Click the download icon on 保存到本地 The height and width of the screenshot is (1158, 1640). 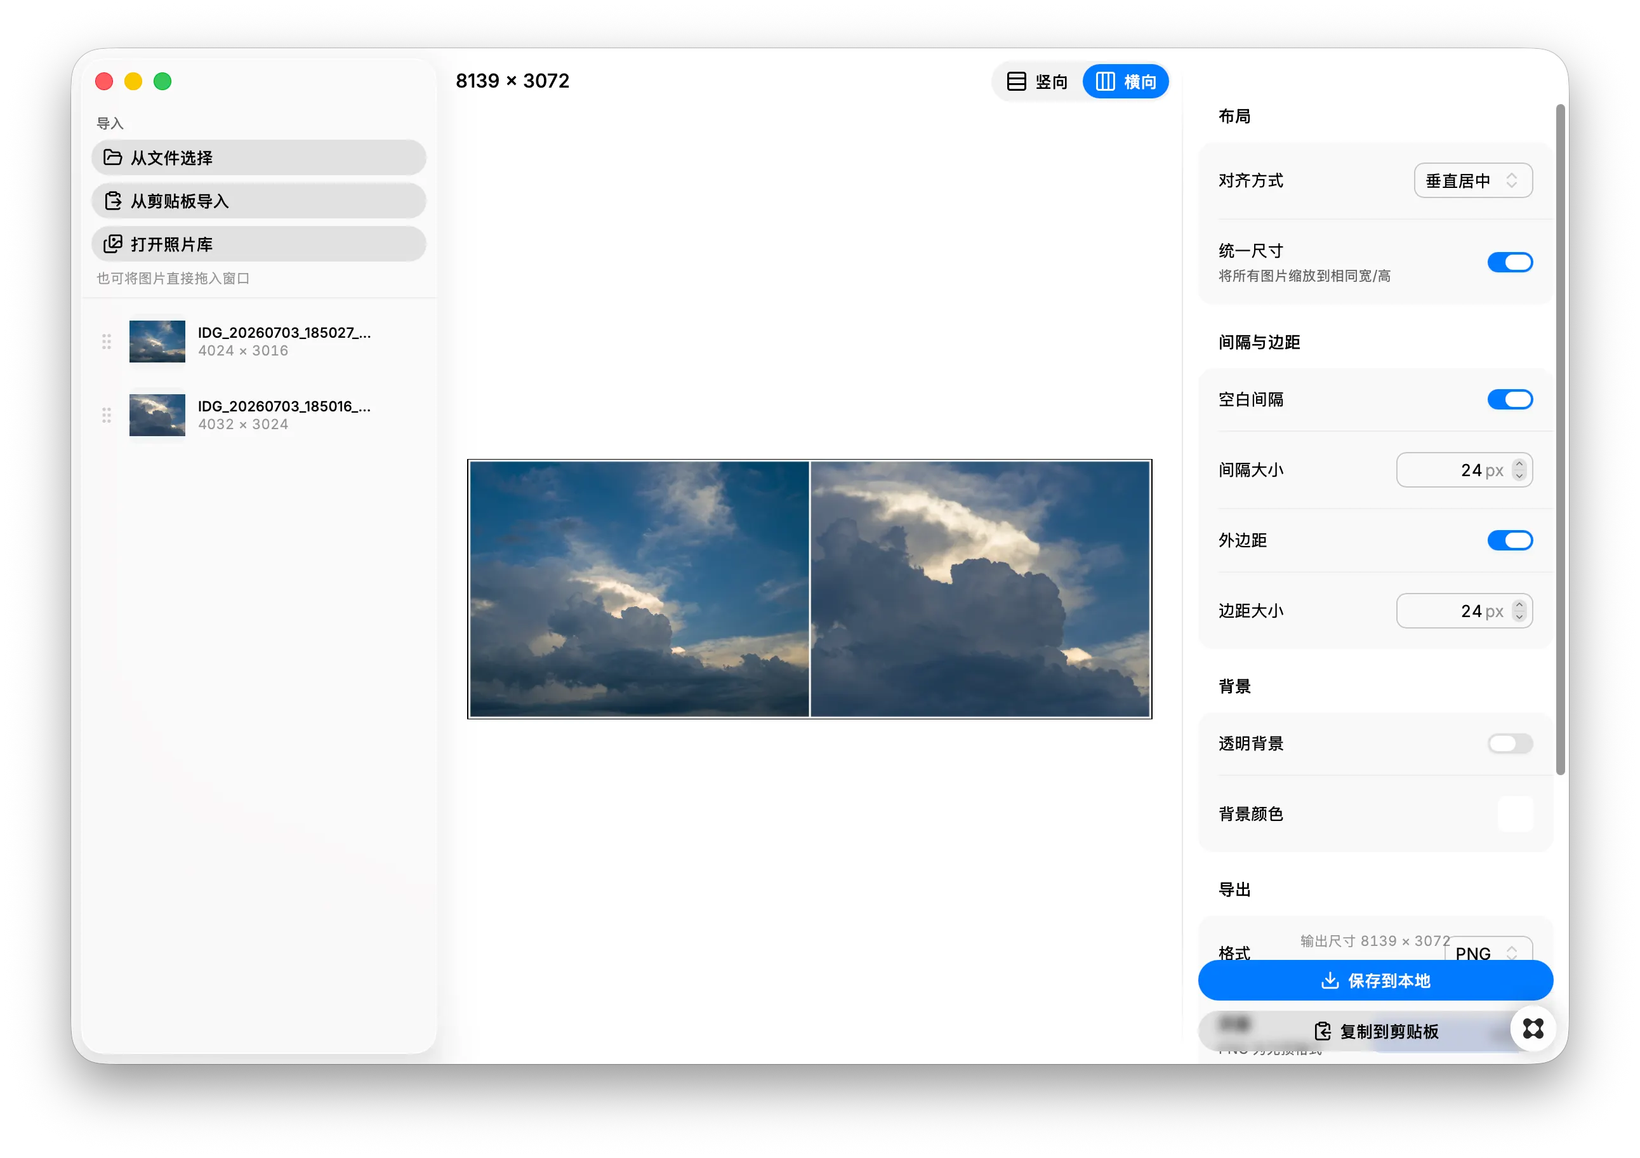tap(1329, 981)
